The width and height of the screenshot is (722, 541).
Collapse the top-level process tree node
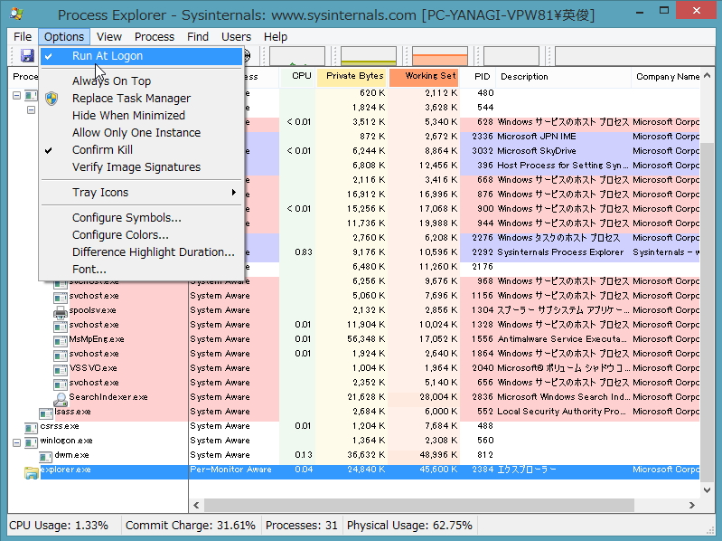pyautogui.click(x=16, y=95)
